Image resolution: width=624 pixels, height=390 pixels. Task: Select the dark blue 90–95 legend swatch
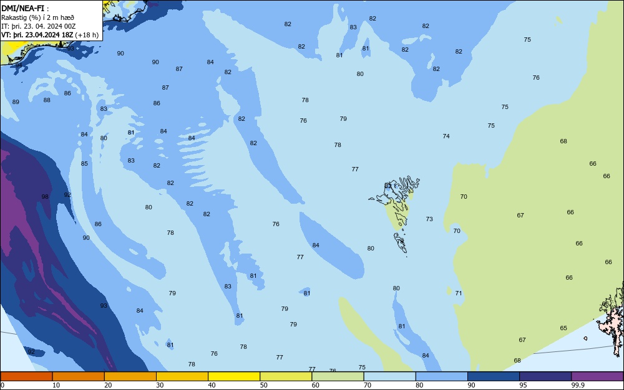click(x=494, y=376)
